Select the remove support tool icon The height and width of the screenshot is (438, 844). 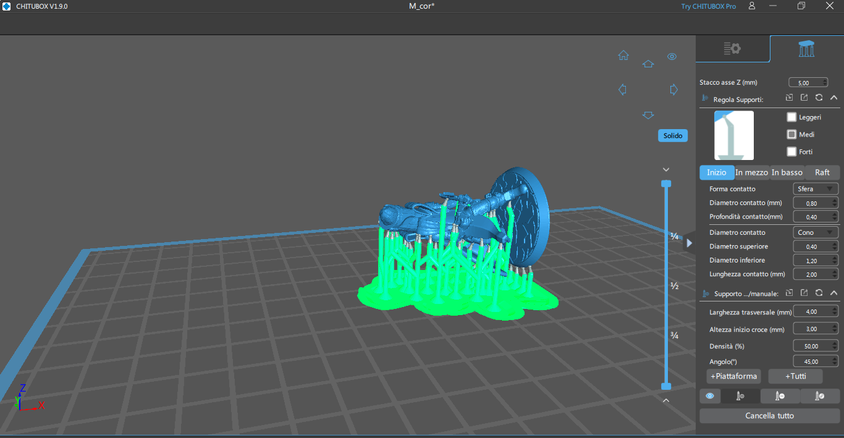tap(780, 396)
